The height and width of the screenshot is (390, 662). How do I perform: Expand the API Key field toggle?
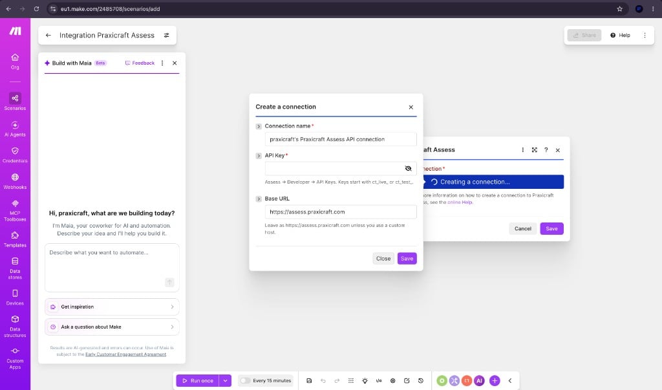tap(259, 156)
